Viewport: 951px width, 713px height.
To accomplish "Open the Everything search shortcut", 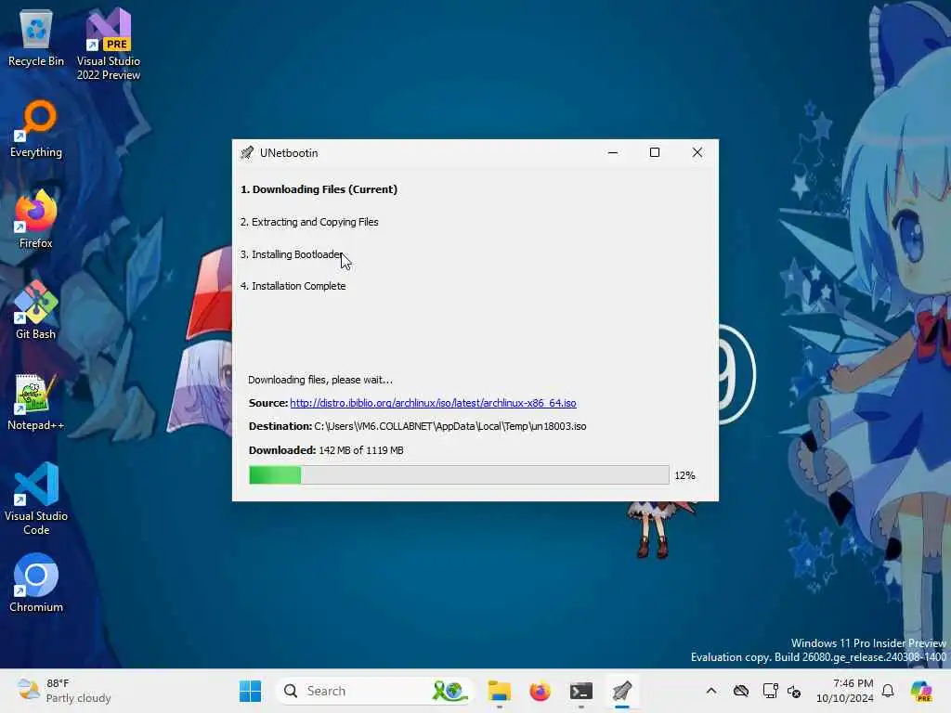I will click(x=36, y=130).
